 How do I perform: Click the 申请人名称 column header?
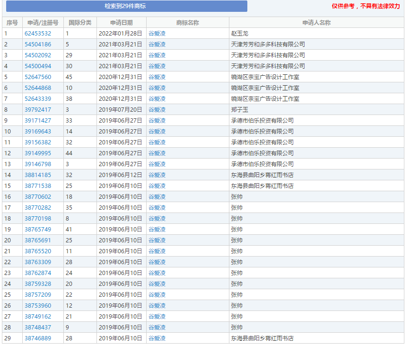316,23
